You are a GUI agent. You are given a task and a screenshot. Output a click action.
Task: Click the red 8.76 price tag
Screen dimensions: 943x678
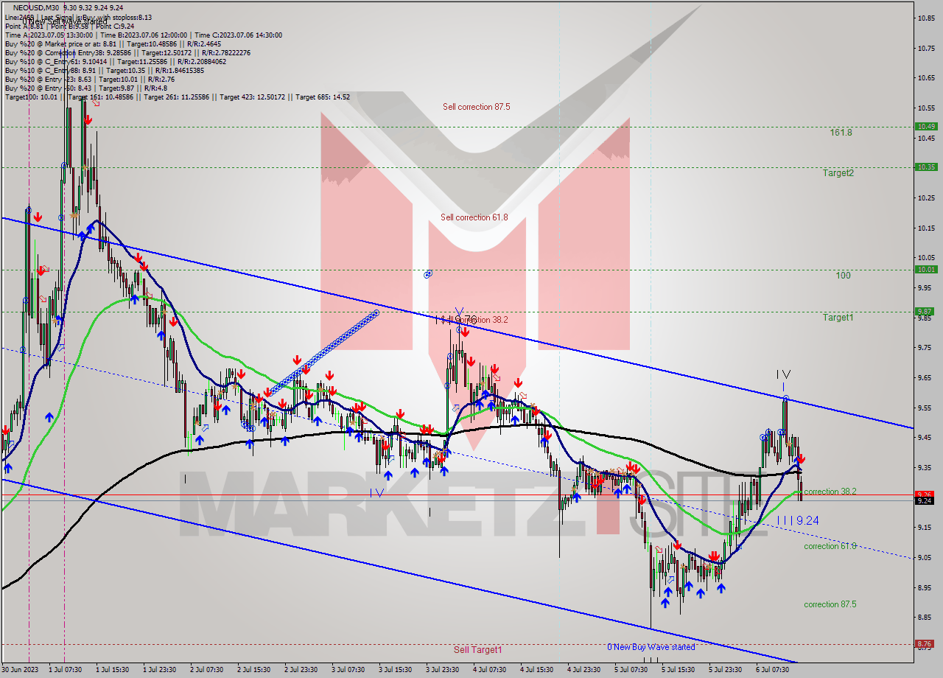tap(926, 643)
